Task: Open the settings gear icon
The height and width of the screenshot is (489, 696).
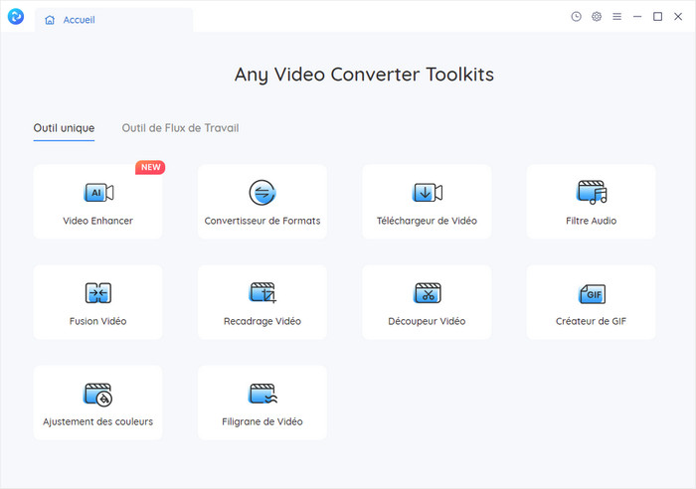Action: coord(597,17)
